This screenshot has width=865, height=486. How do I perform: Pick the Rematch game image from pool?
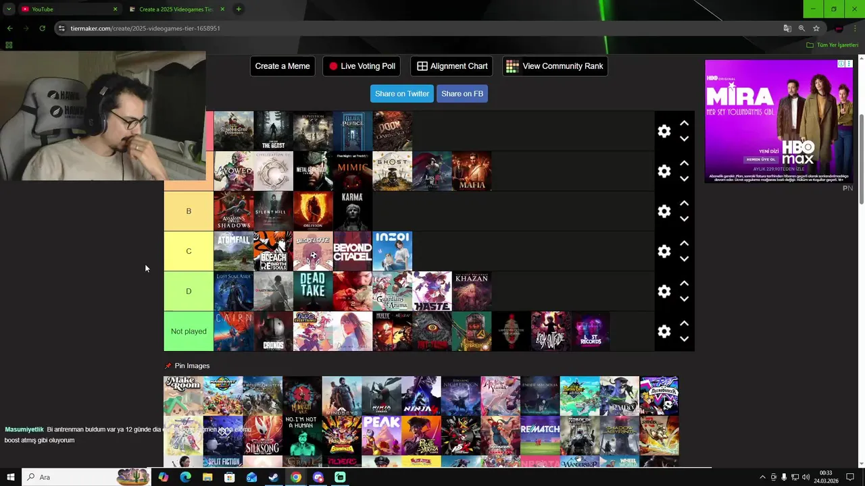[540, 435]
